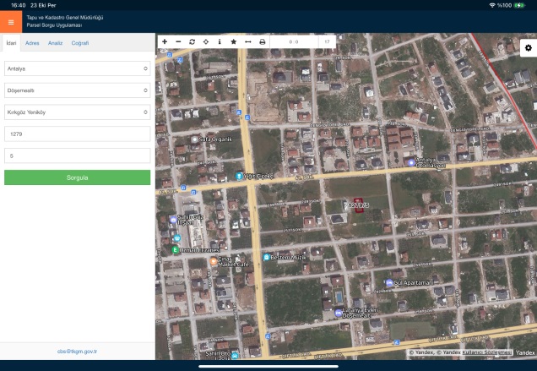The width and height of the screenshot is (537, 371).
Task: Click the star favorites icon
Action: click(x=234, y=41)
